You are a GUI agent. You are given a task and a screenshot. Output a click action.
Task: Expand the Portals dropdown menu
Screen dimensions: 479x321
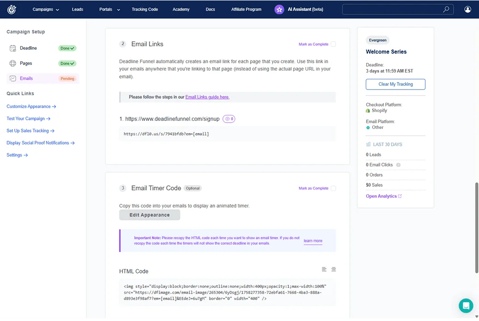click(109, 10)
